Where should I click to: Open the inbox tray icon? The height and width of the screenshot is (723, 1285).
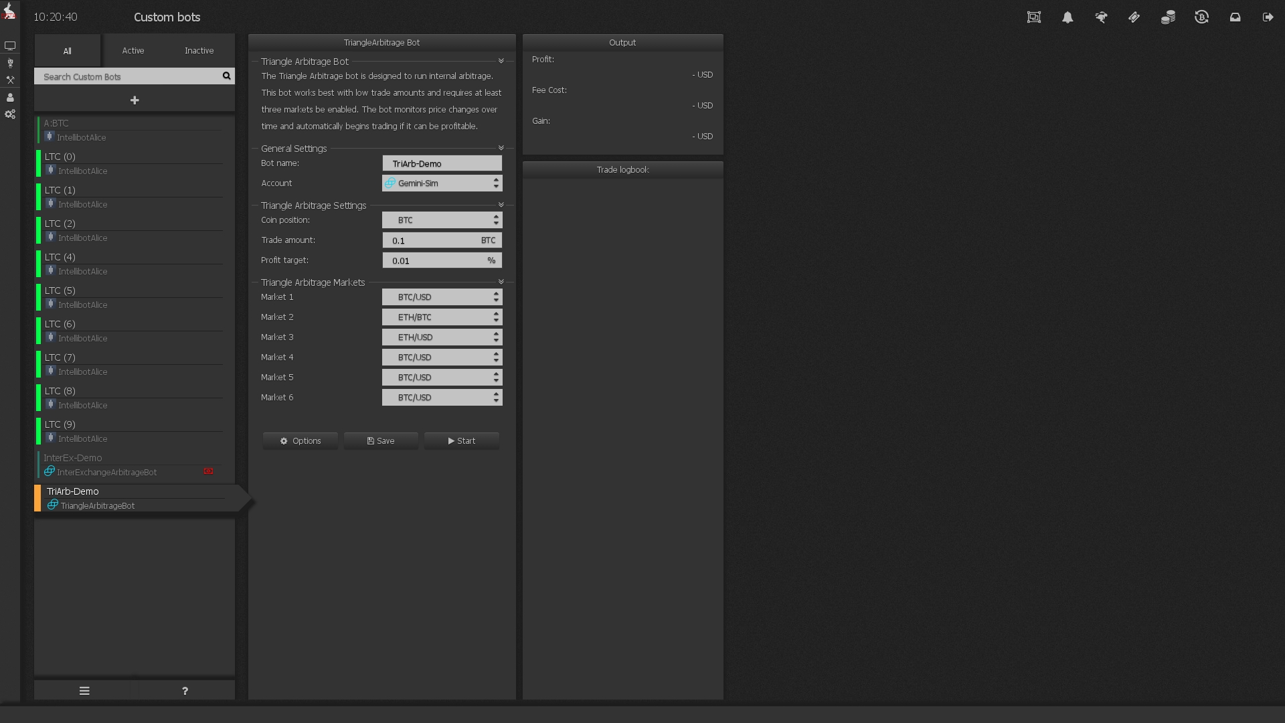(x=1235, y=17)
